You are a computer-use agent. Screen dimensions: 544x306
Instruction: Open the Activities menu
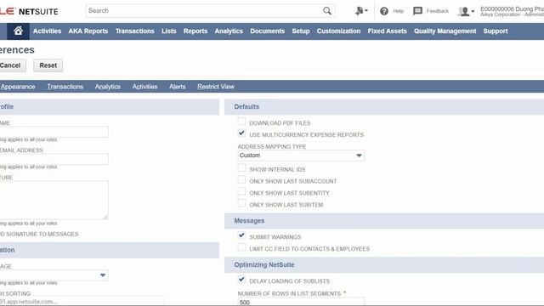pos(48,31)
